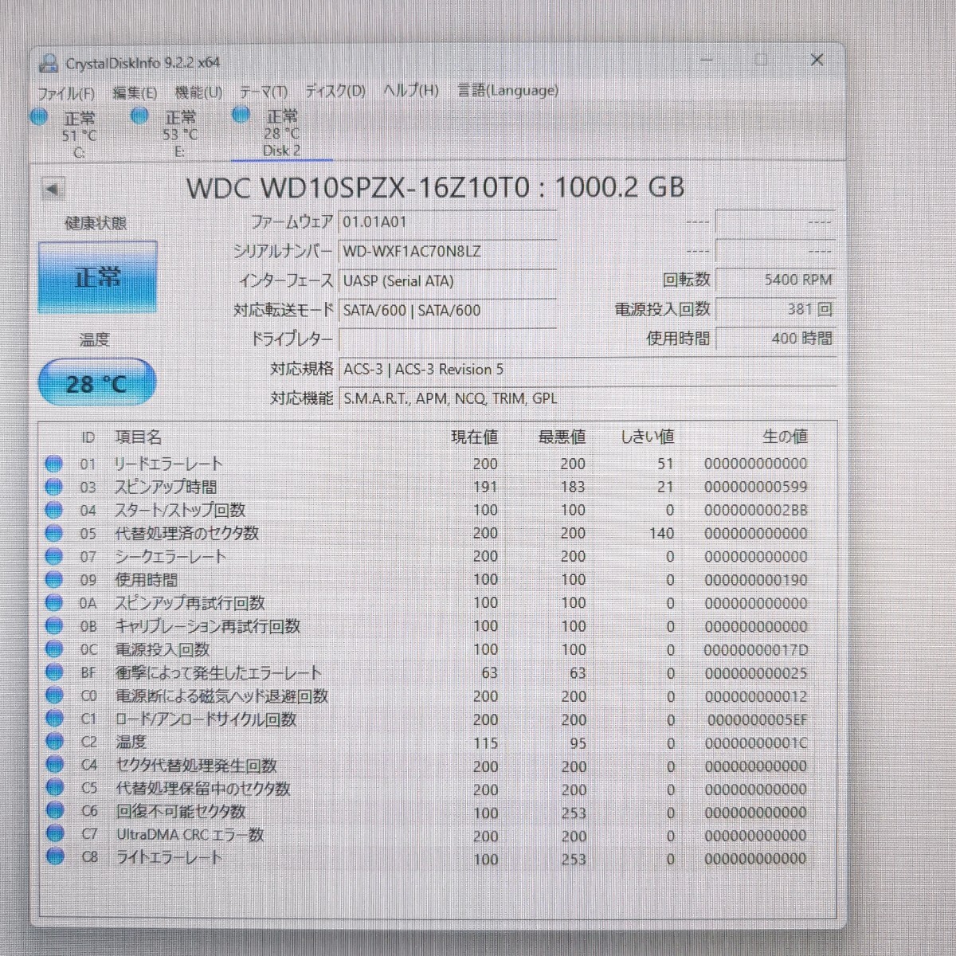Click the features field S.M.A.R.T., APM, NCQ, TRIM, GPL
956x956 pixels.
587,398
